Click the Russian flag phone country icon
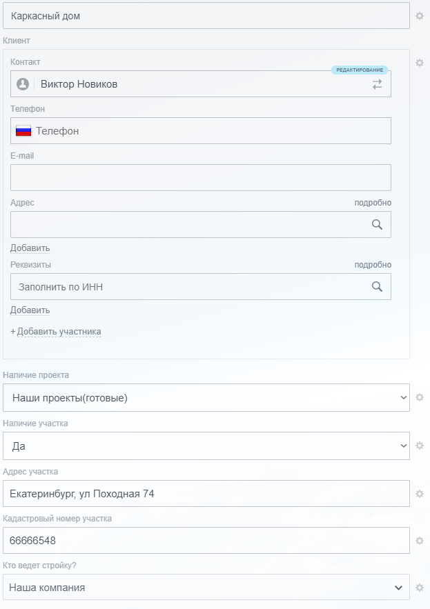430x609 pixels. [23, 131]
